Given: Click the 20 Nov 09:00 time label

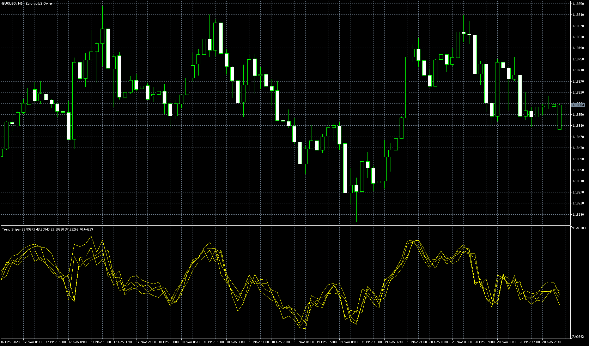Looking at the screenshot, I should click(x=485, y=342).
